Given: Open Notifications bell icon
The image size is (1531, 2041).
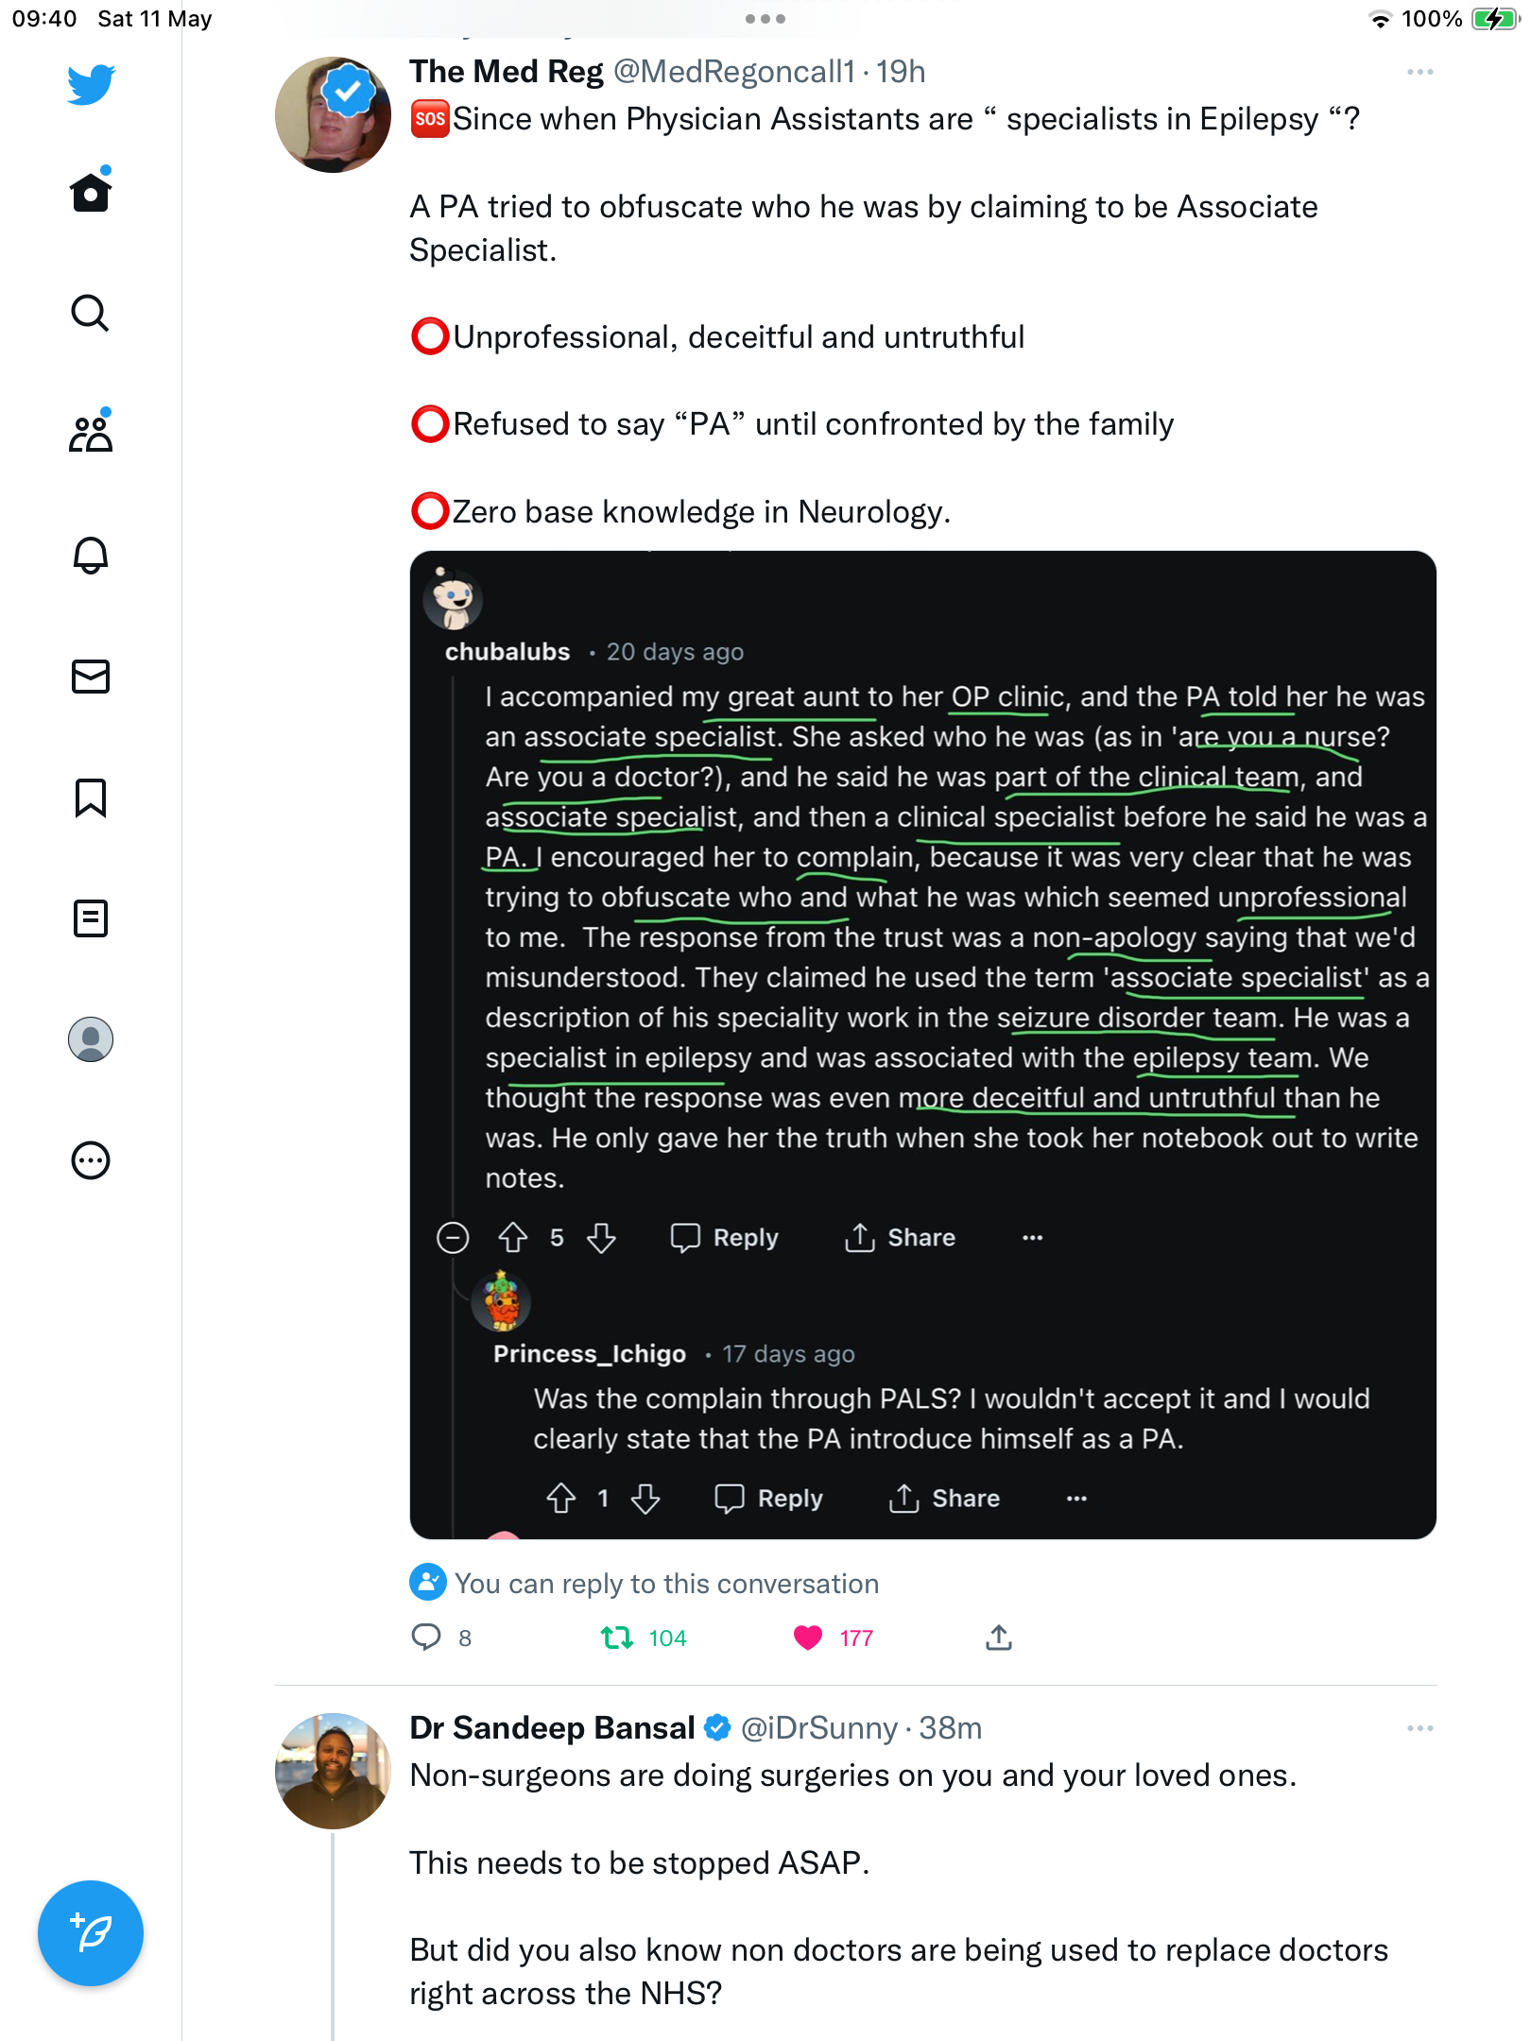Looking at the screenshot, I should point(91,555).
